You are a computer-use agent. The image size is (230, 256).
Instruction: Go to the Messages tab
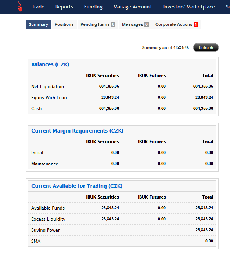[x=132, y=24]
